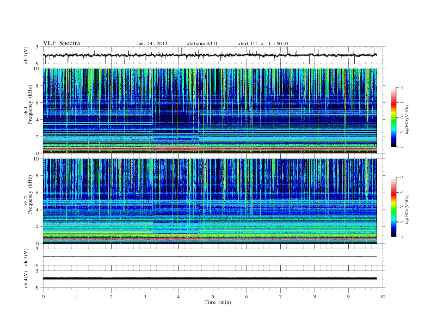The width and height of the screenshot is (431, 333).
Task: Select the 'start UT = 1:50:0' text
Action: pyautogui.click(x=263, y=44)
